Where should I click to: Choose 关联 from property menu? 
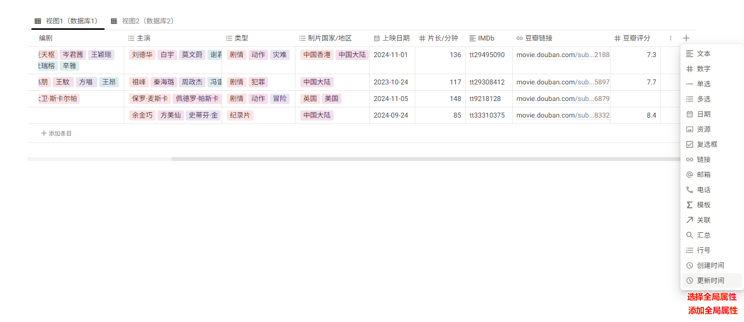[712, 220]
